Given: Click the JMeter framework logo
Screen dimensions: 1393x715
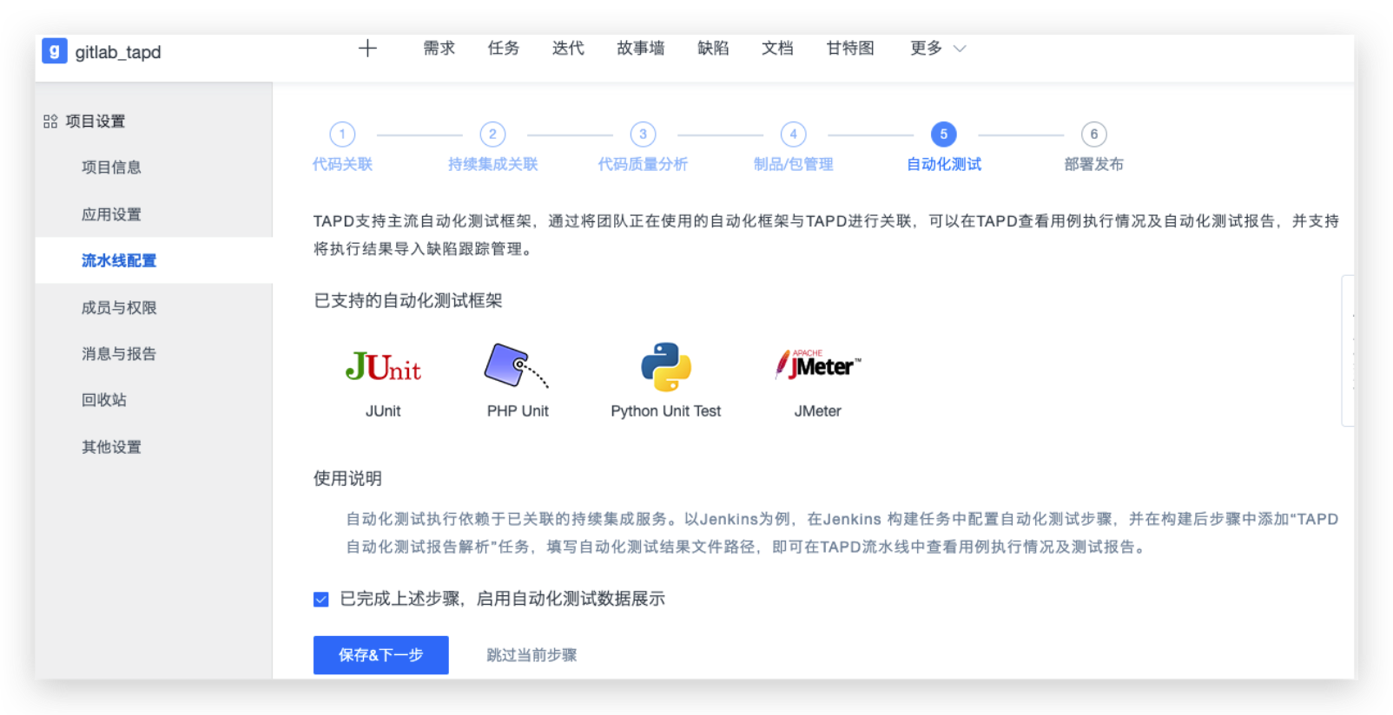Looking at the screenshot, I should 818,365.
